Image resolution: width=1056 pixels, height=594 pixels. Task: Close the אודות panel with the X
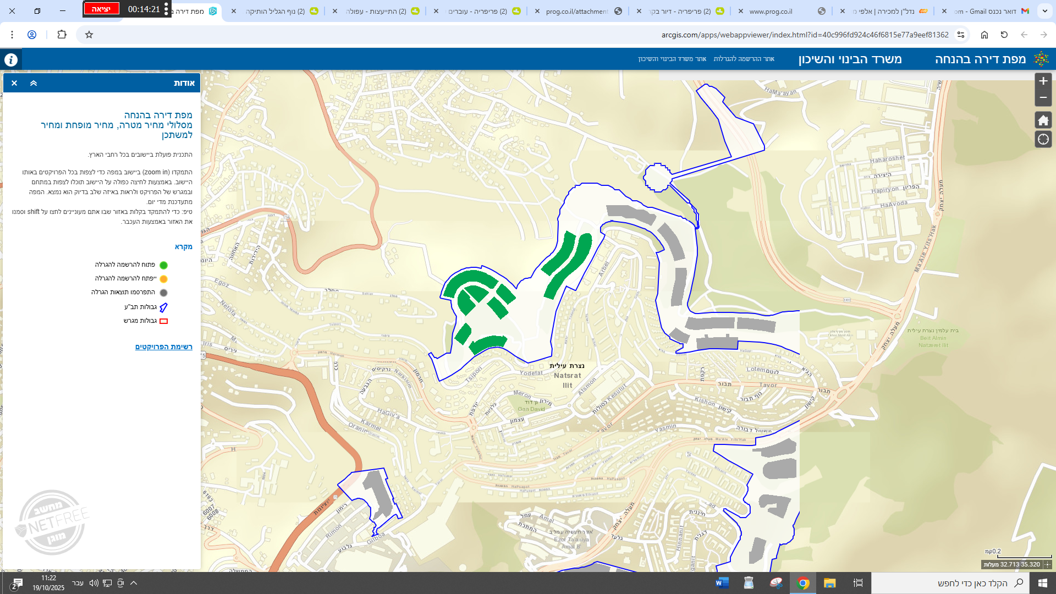pyautogui.click(x=14, y=83)
